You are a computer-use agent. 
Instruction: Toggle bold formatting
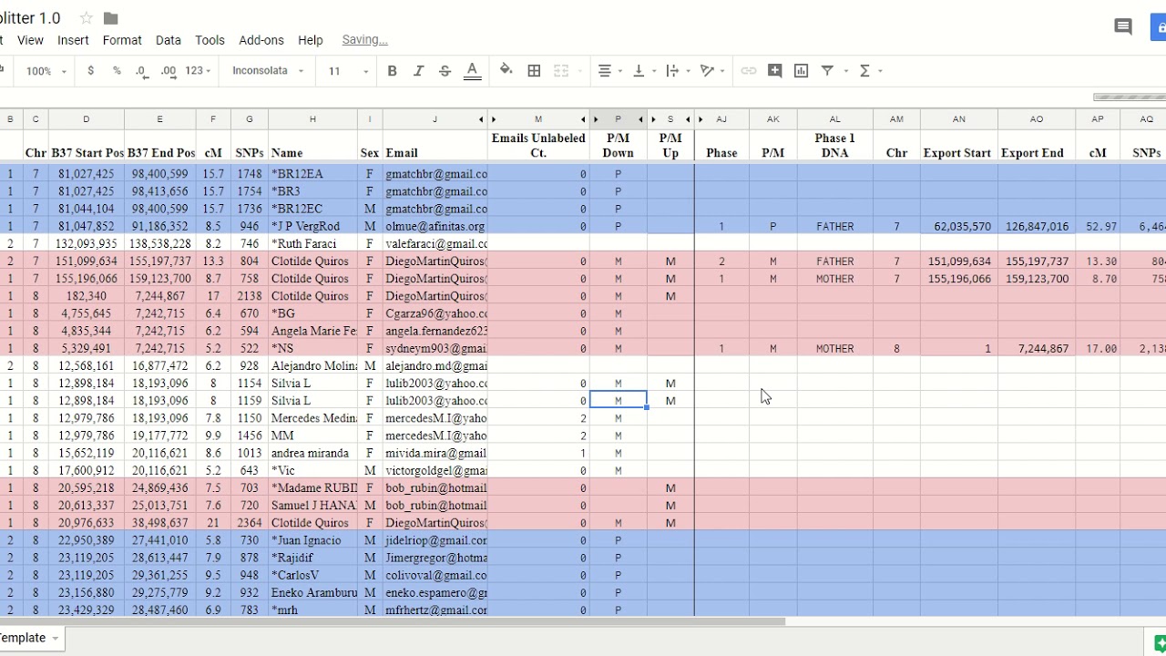pos(392,70)
